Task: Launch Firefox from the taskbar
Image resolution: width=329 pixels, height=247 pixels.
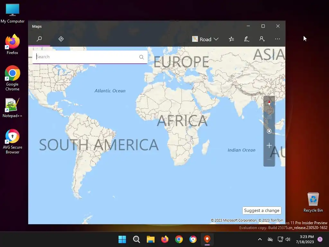Action: pos(165,239)
